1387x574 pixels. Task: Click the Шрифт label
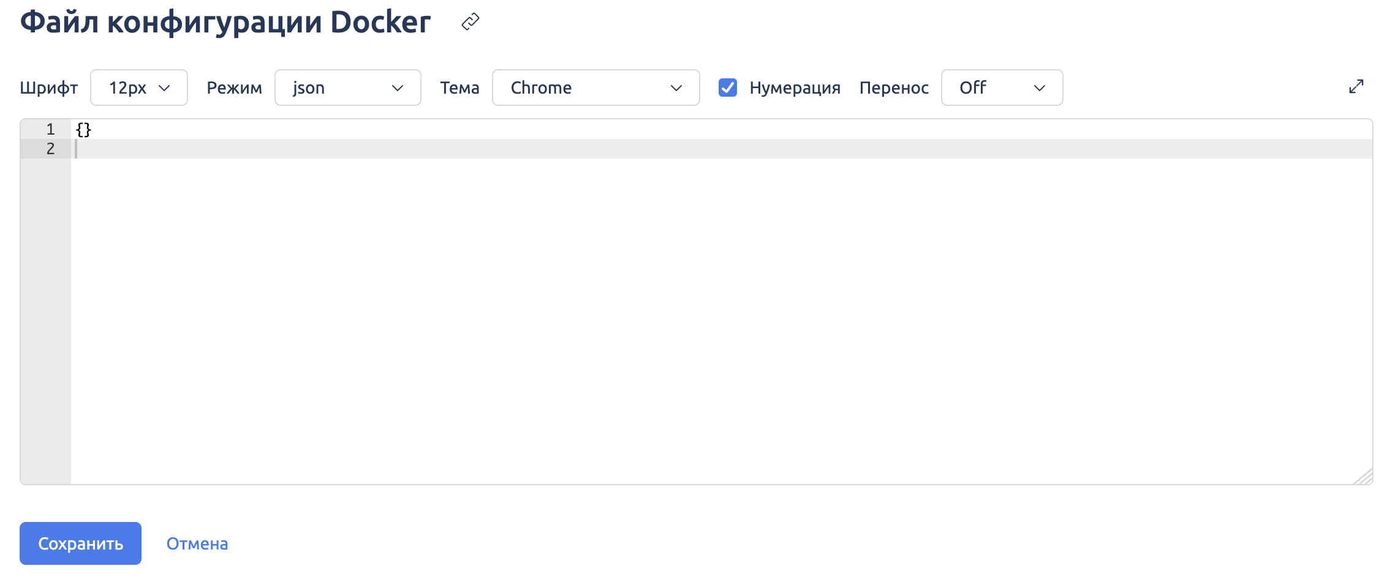coord(49,88)
